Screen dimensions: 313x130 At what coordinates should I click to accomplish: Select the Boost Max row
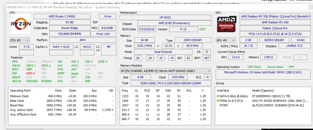[x=62, y=105]
